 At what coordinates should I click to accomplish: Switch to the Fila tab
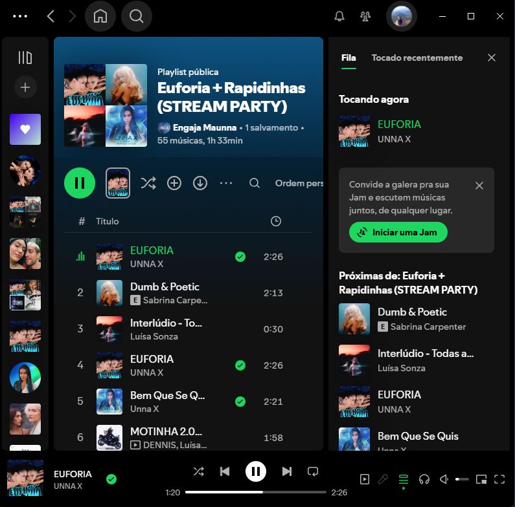[349, 58]
